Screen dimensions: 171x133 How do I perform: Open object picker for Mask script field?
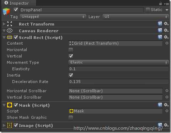[167, 111]
